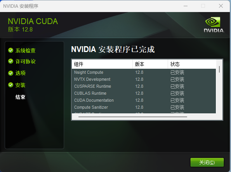
Task: Click 12.8 version of NVTX Development
Action: tap(139, 79)
